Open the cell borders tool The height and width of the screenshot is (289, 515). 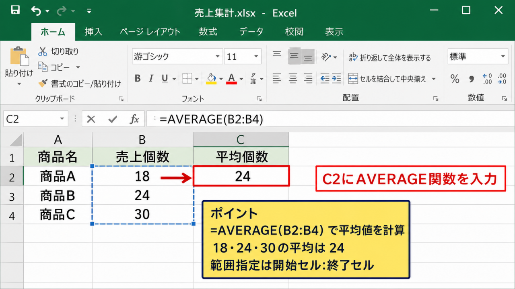pyautogui.click(x=187, y=79)
